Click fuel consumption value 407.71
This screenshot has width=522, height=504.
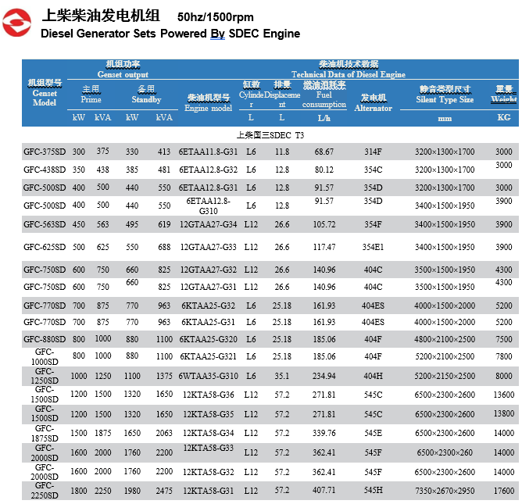[324, 490]
